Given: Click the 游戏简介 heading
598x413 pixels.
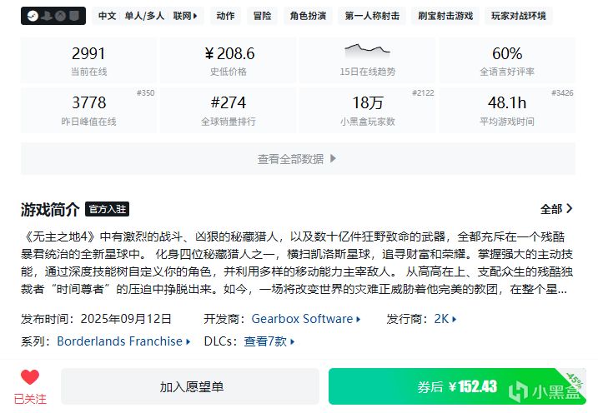Looking at the screenshot, I should 50,209.
